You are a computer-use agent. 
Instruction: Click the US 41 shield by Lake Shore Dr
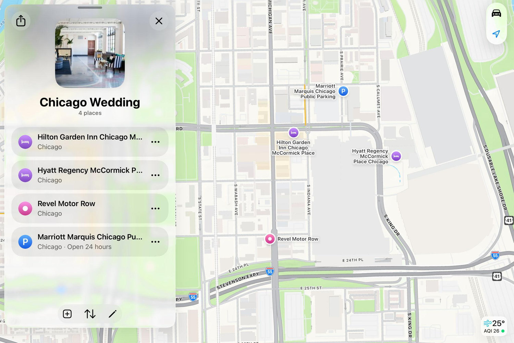pyautogui.click(x=509, y=220)
